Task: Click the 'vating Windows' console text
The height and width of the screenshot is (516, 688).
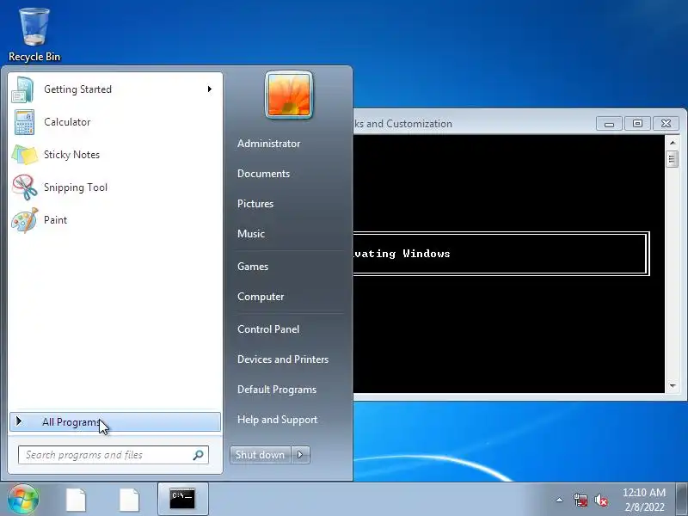Action: pos(402,254)
